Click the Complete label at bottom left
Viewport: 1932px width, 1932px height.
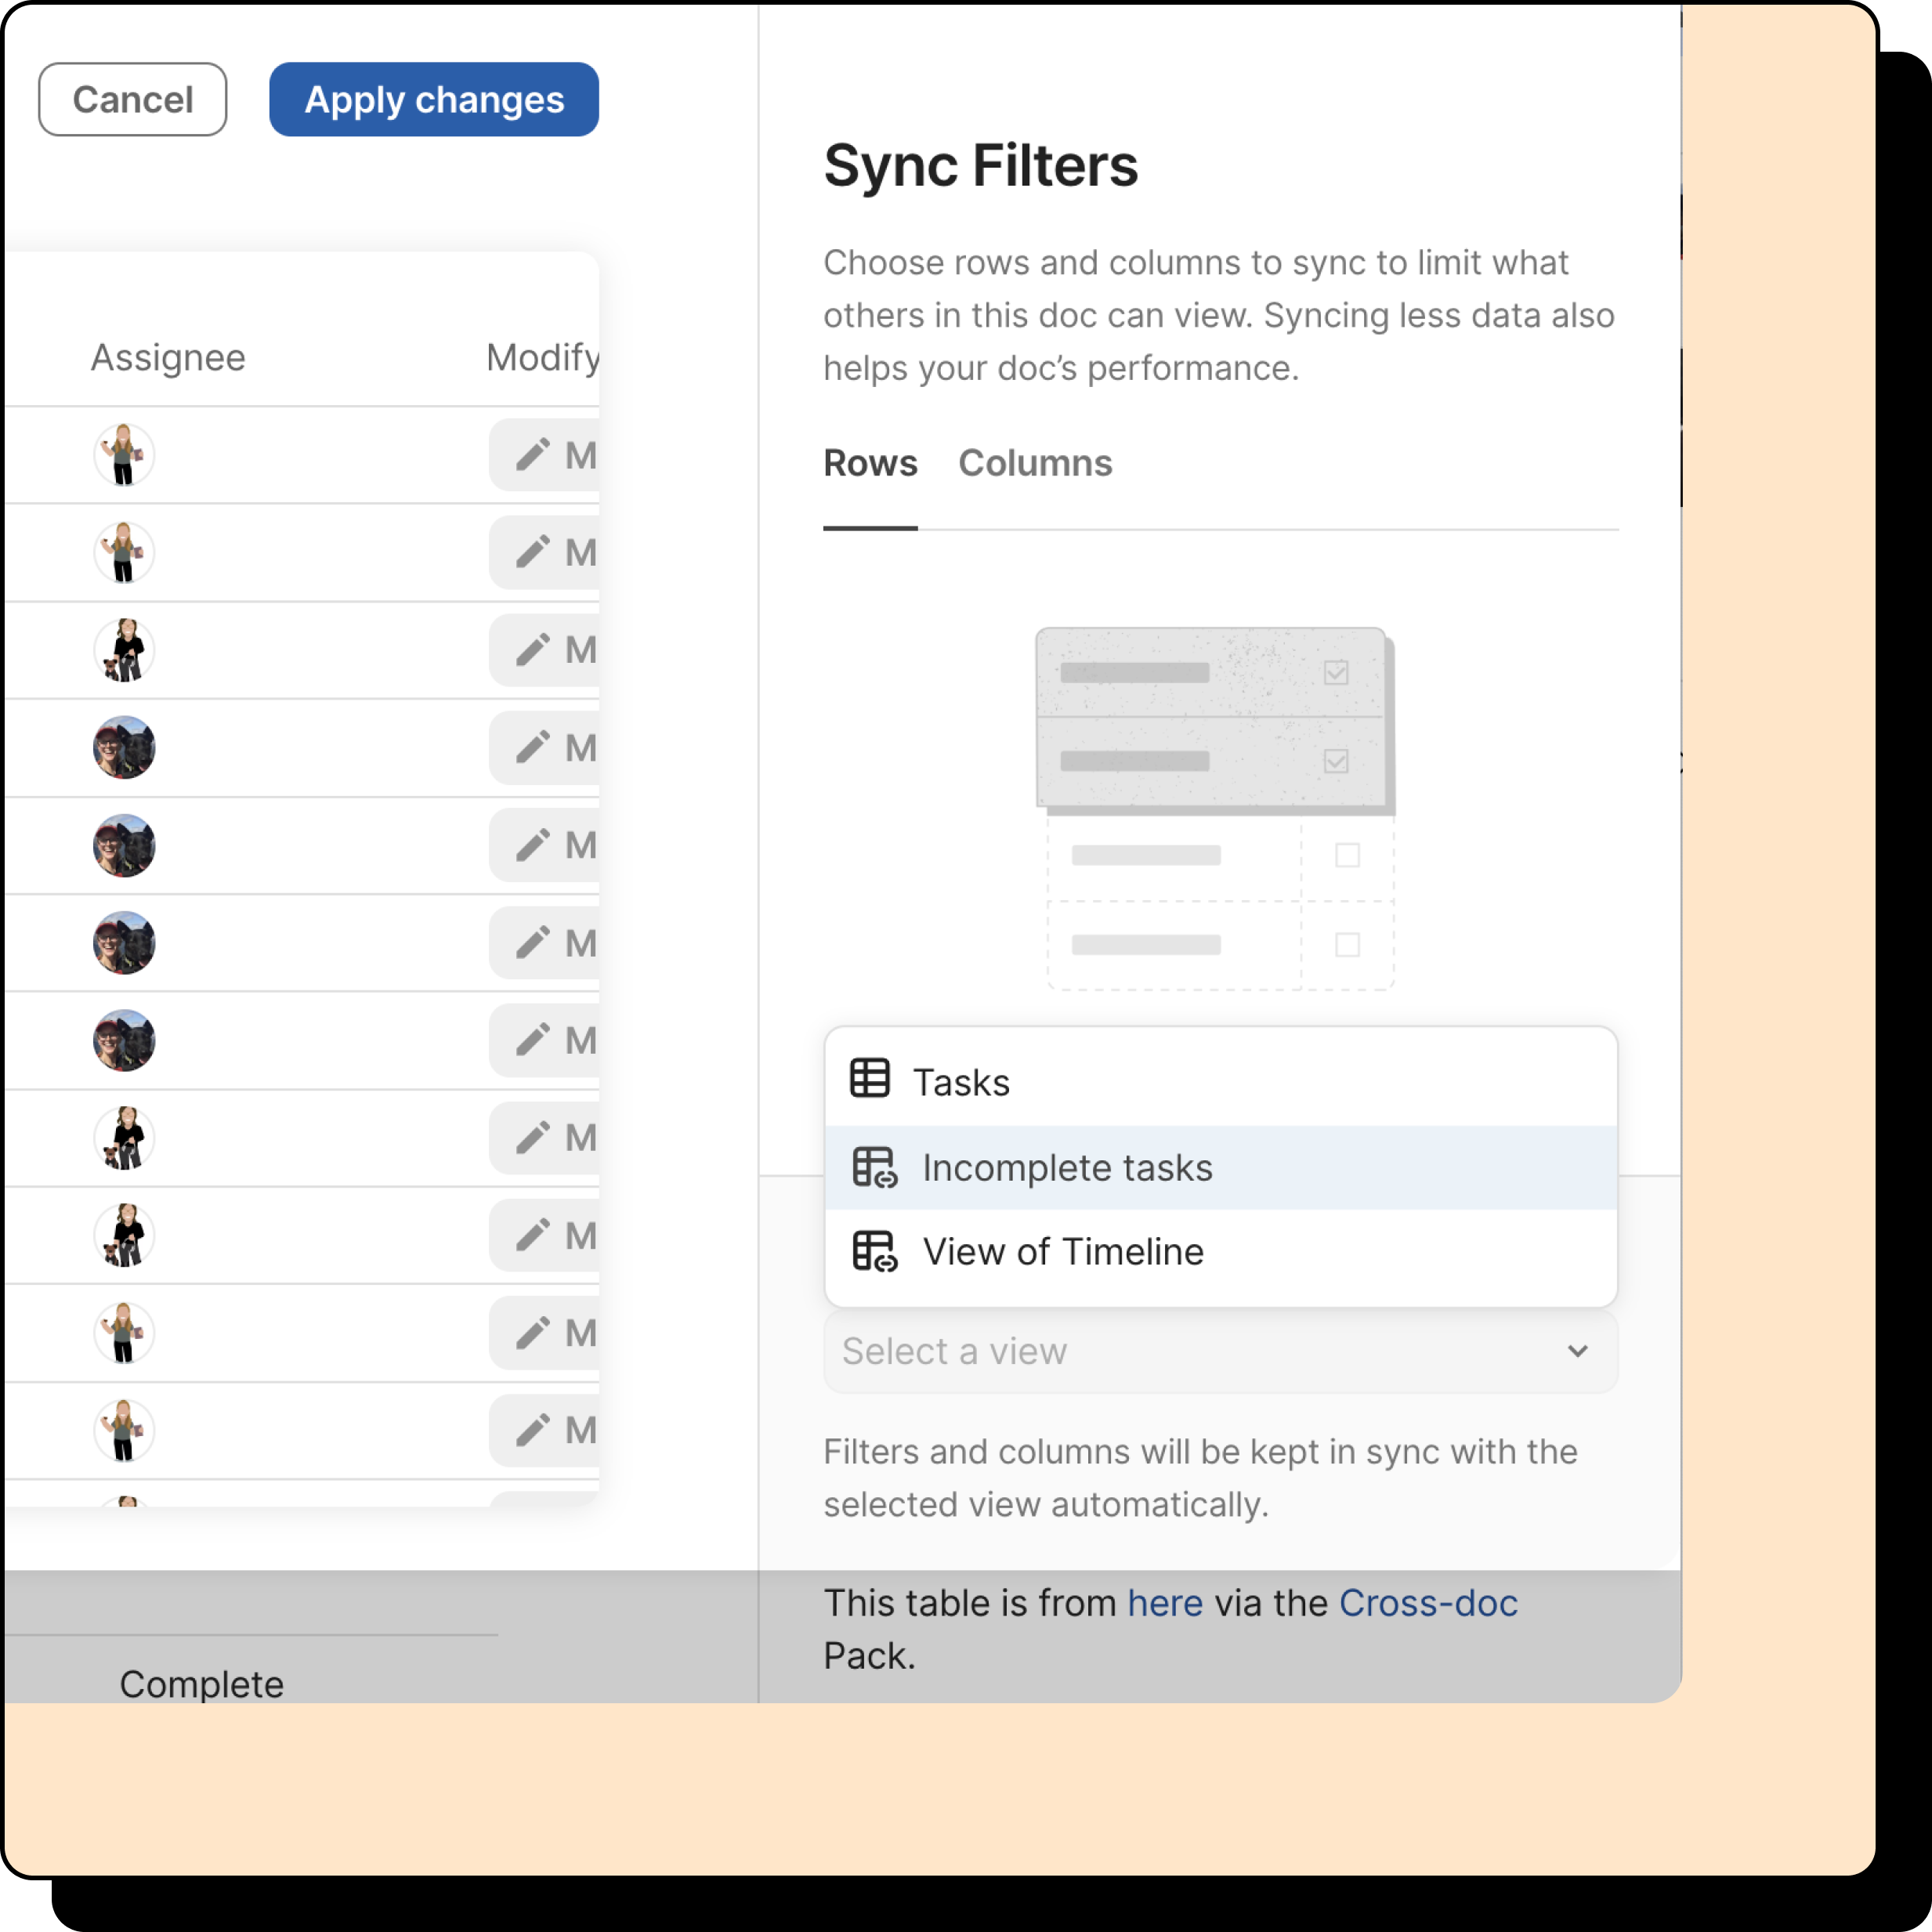[202, 1684]
